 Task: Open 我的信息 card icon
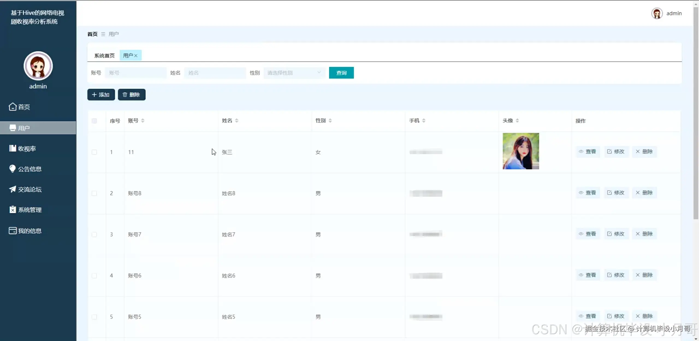(x=13, y=231)
